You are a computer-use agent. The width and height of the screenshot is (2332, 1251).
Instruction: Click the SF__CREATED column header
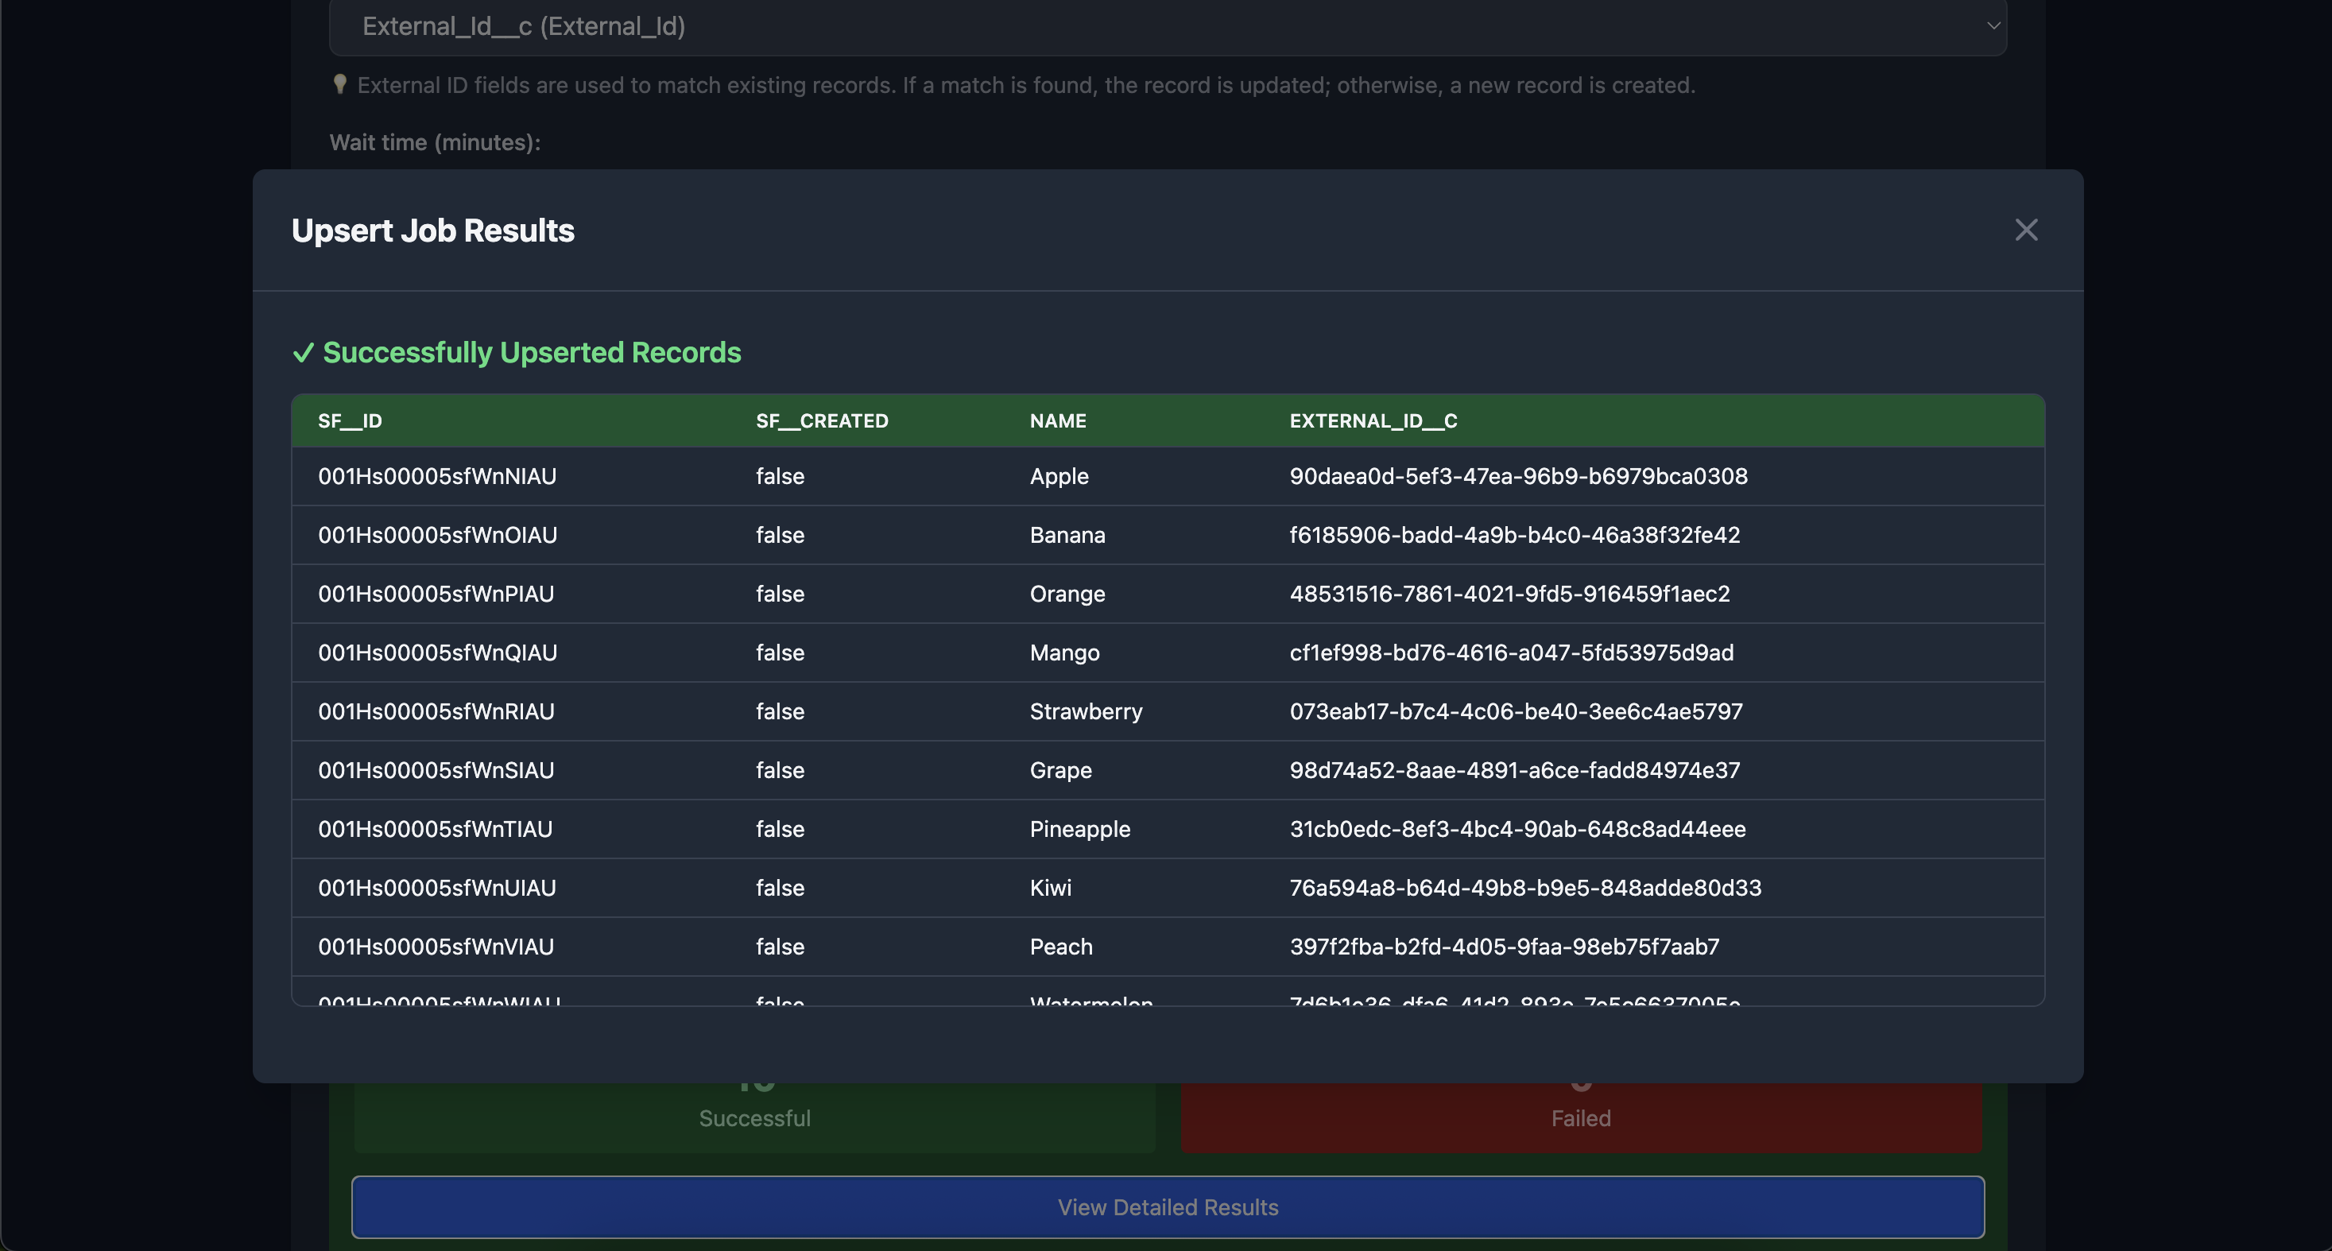coord(822,421)
